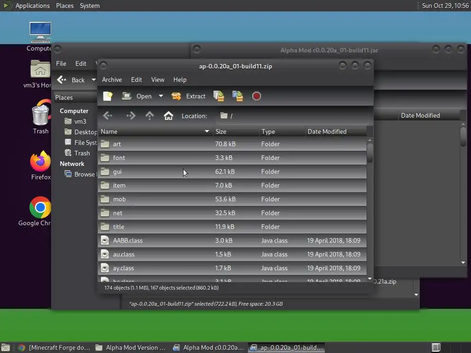Sort by the Size column header
Viewport: 471px width, 353px height.
[x=236, y=131]
